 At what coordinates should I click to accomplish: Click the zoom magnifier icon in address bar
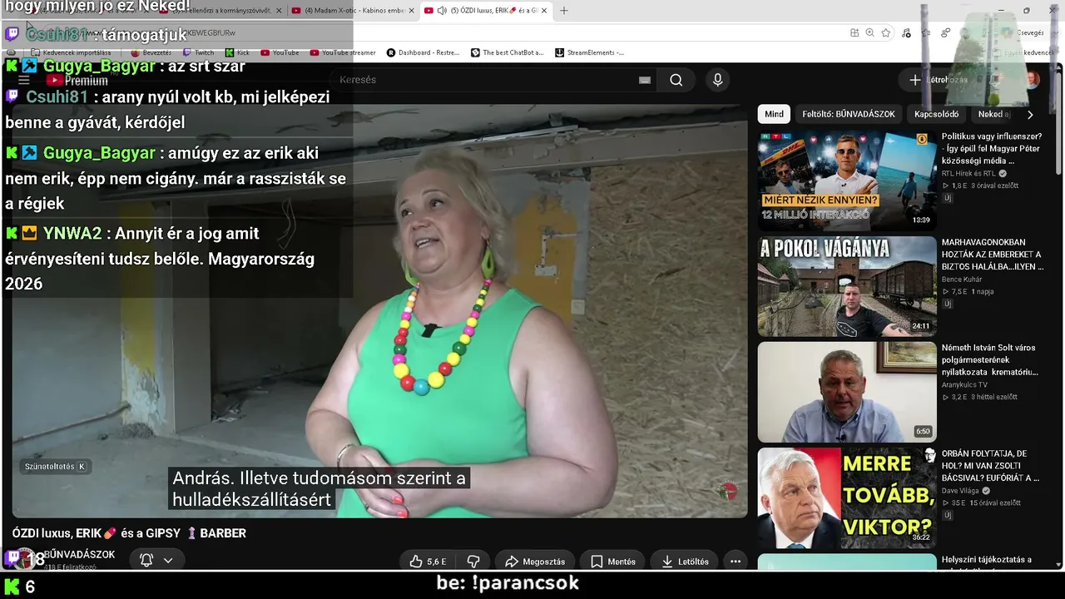[869, 33]
